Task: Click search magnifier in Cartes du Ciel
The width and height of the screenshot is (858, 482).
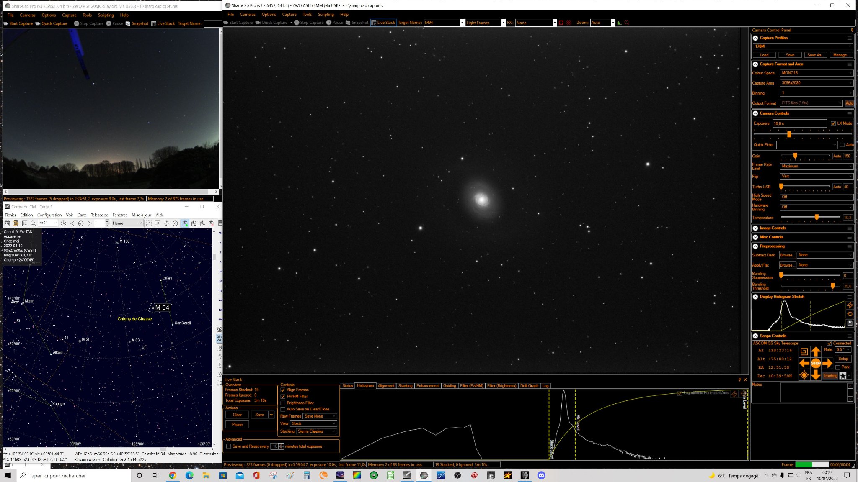Action: coord(33,223)
